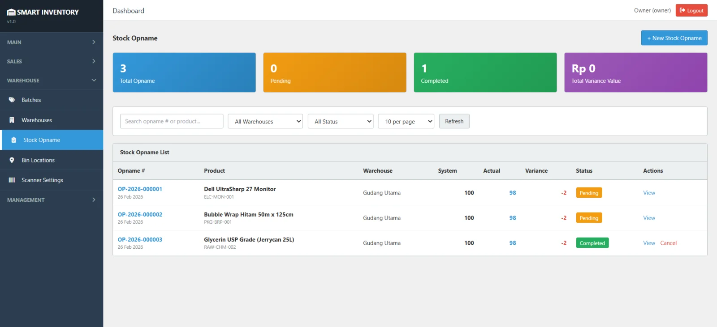This screenshot has height=327, width=717.
Task: View the Bubble Wrap Hitam opname record
Action: point(649,218)
